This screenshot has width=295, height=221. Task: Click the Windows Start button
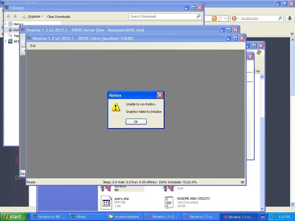14,217
